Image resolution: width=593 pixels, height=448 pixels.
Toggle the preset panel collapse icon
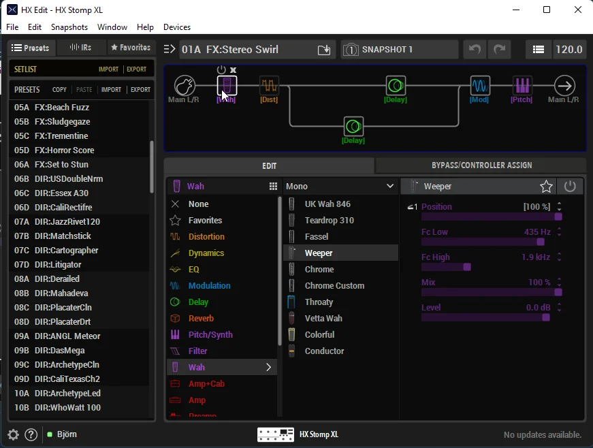tap(170, 49)
